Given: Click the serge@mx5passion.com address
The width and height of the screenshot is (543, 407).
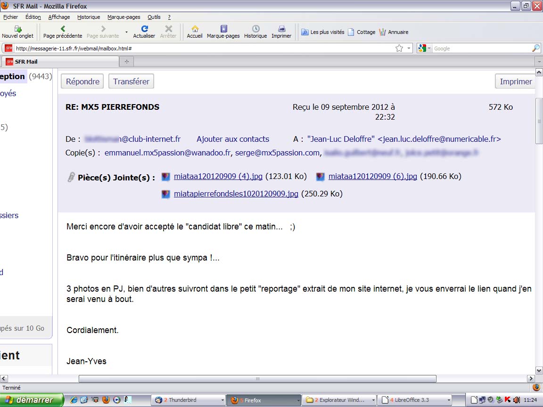Looking at the screenshot, I should tap(277, 153).
